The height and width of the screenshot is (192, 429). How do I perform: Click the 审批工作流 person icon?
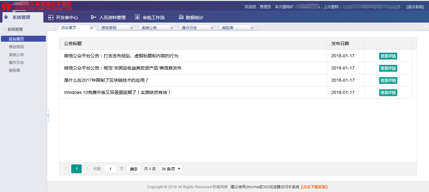click(137, 17)
